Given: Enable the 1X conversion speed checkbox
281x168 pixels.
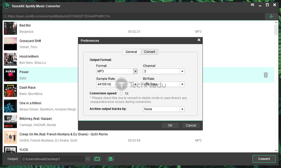Looking at the screenshot, I should point(121,93).
